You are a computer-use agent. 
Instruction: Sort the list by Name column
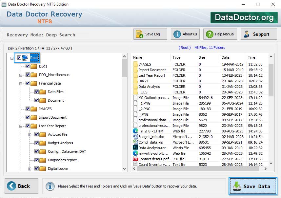click(151, 57)
